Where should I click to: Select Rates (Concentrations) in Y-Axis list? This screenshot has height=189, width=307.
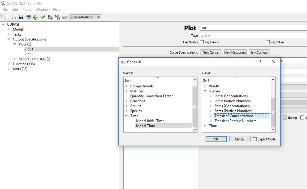(232, 106)
